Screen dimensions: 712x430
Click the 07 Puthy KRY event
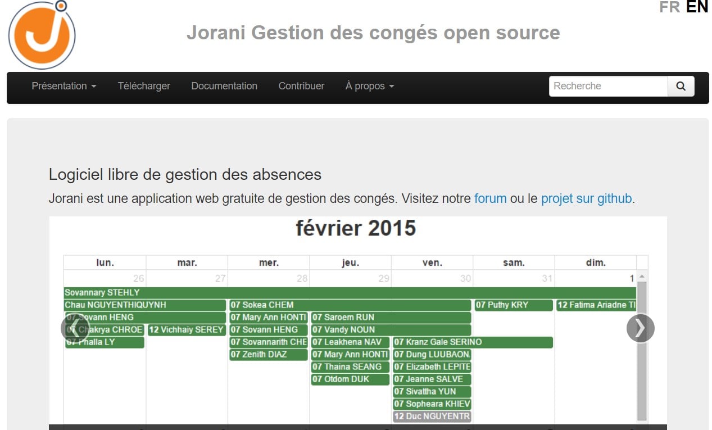click(x=514, y=305)
